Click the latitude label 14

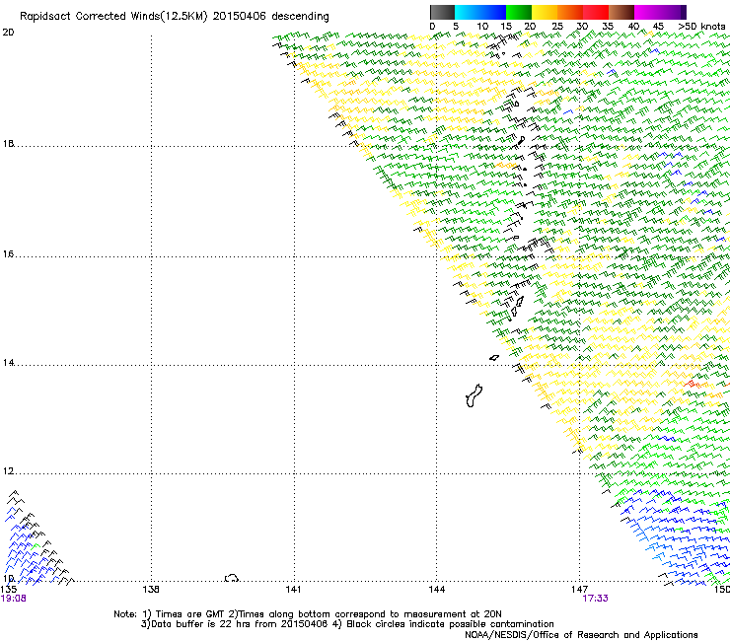(x=8, y=363)
